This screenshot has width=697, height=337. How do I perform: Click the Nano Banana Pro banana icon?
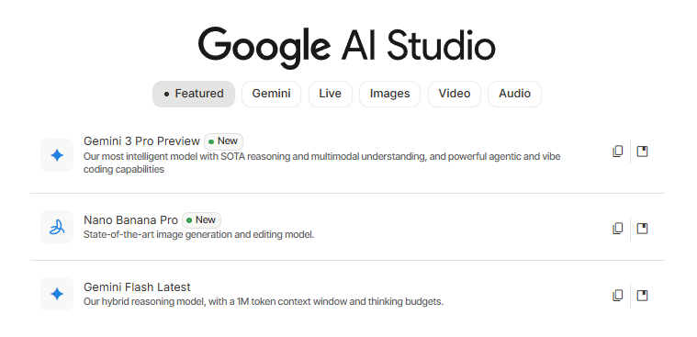pos(57,227)
